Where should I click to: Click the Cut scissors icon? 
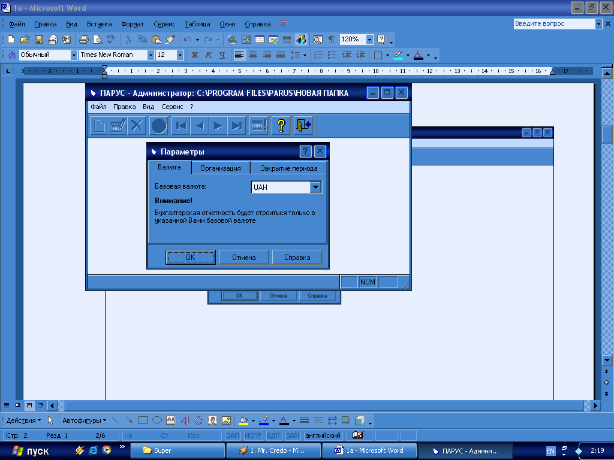(128, 39)
